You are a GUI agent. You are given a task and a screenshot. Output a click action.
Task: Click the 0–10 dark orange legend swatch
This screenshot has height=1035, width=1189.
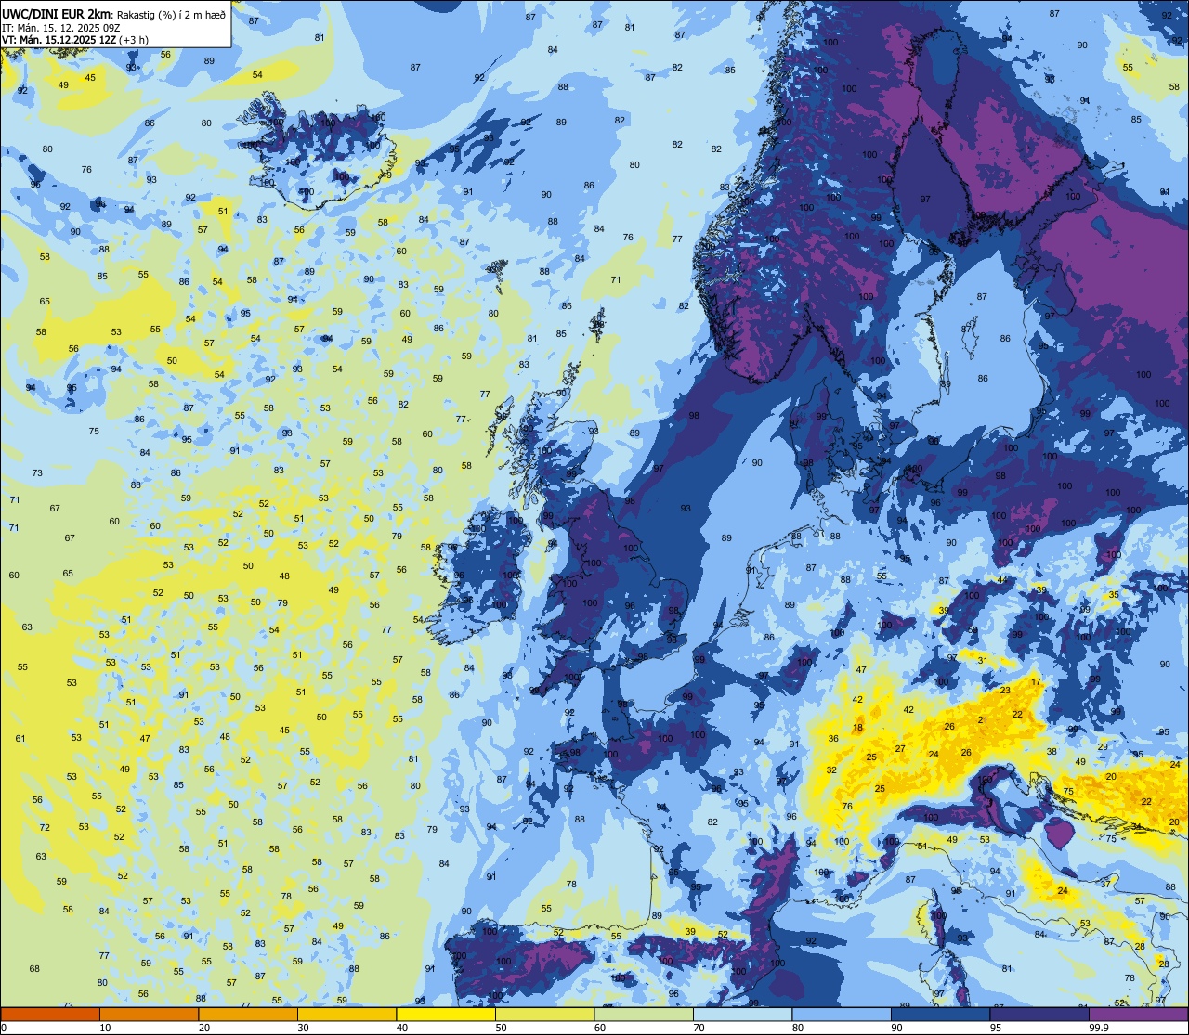point(50,1014)
